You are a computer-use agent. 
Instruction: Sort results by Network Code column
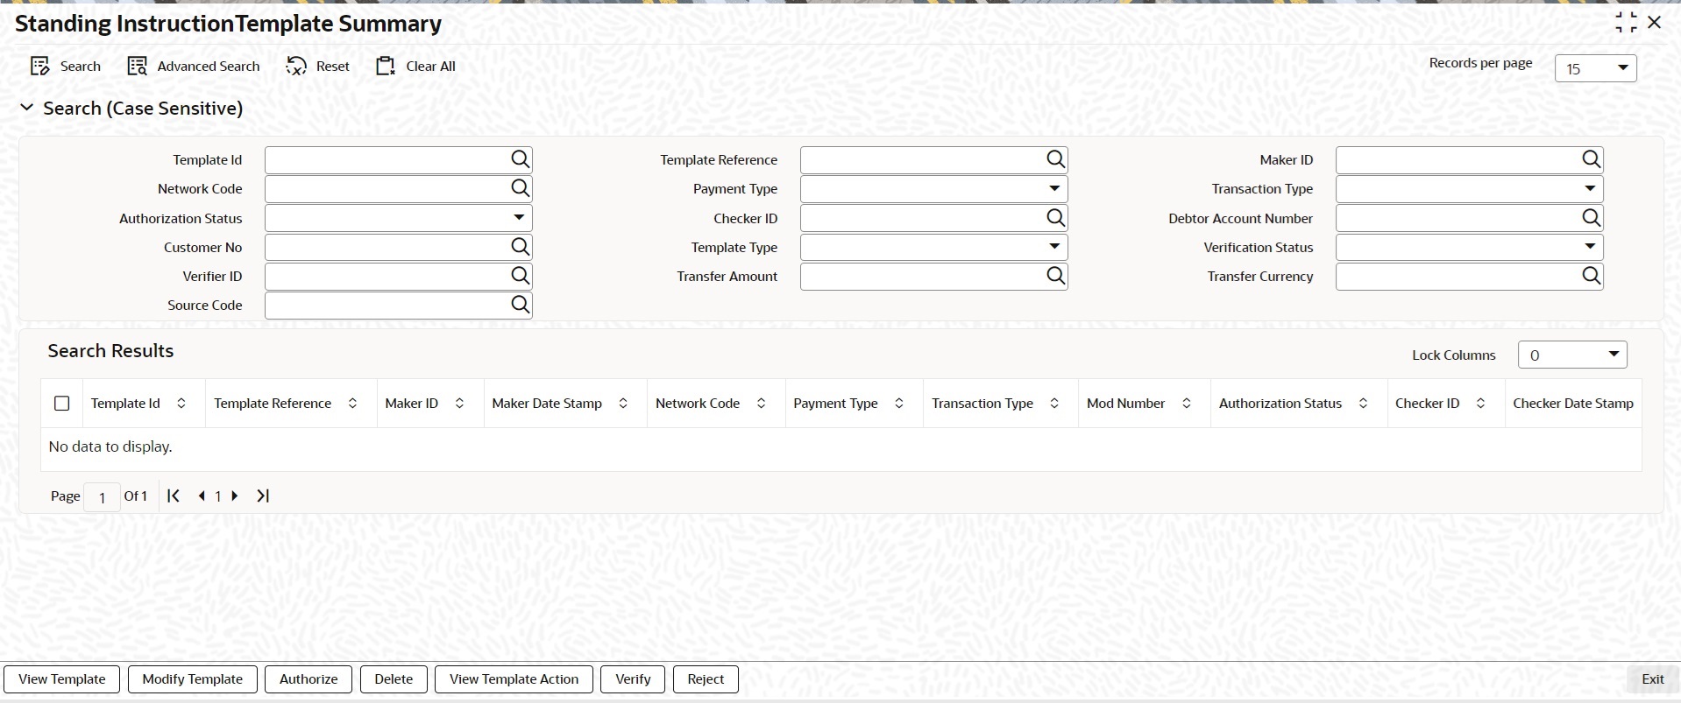pos(761,404)
